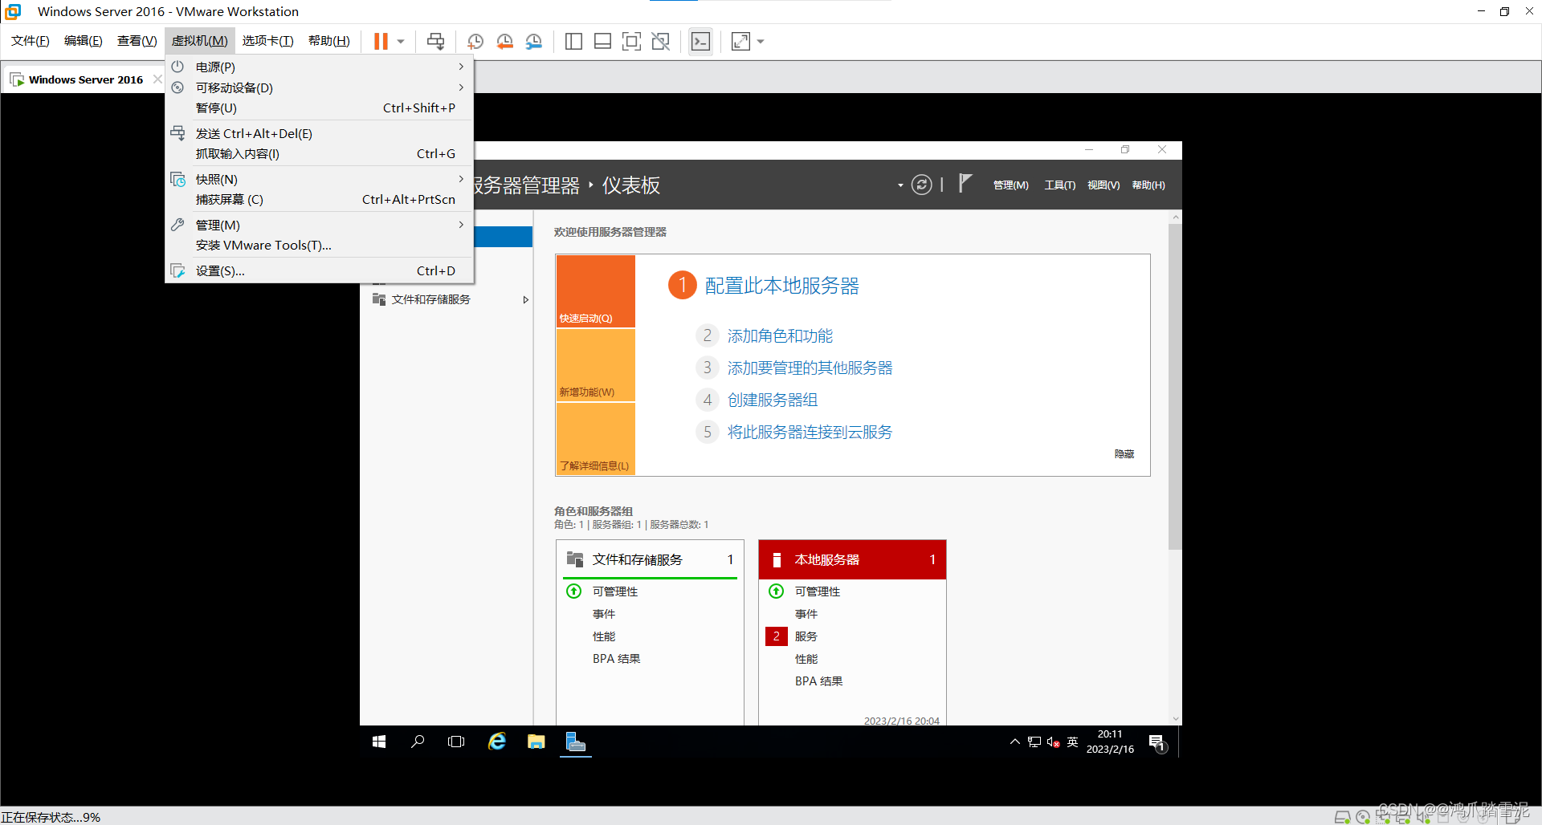
Task: Click the Unity mode toolbar icon
Action: pyautogui.click(x=661, y=41)
